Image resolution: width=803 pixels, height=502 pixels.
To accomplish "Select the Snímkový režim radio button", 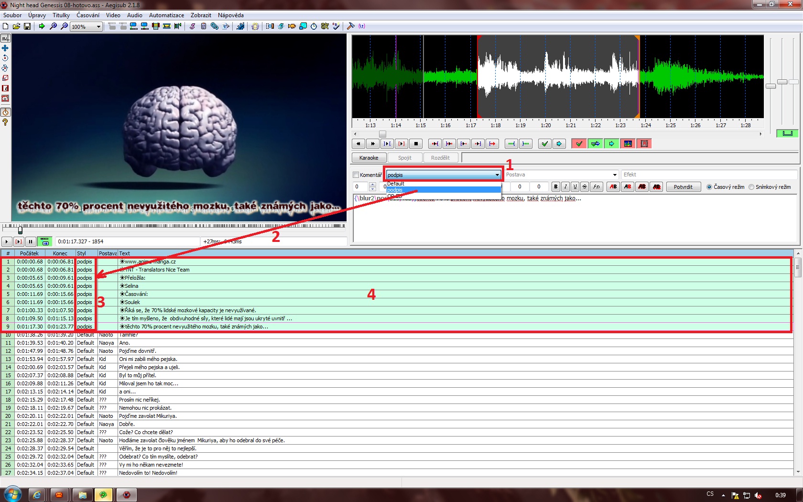I will (751, 187).
